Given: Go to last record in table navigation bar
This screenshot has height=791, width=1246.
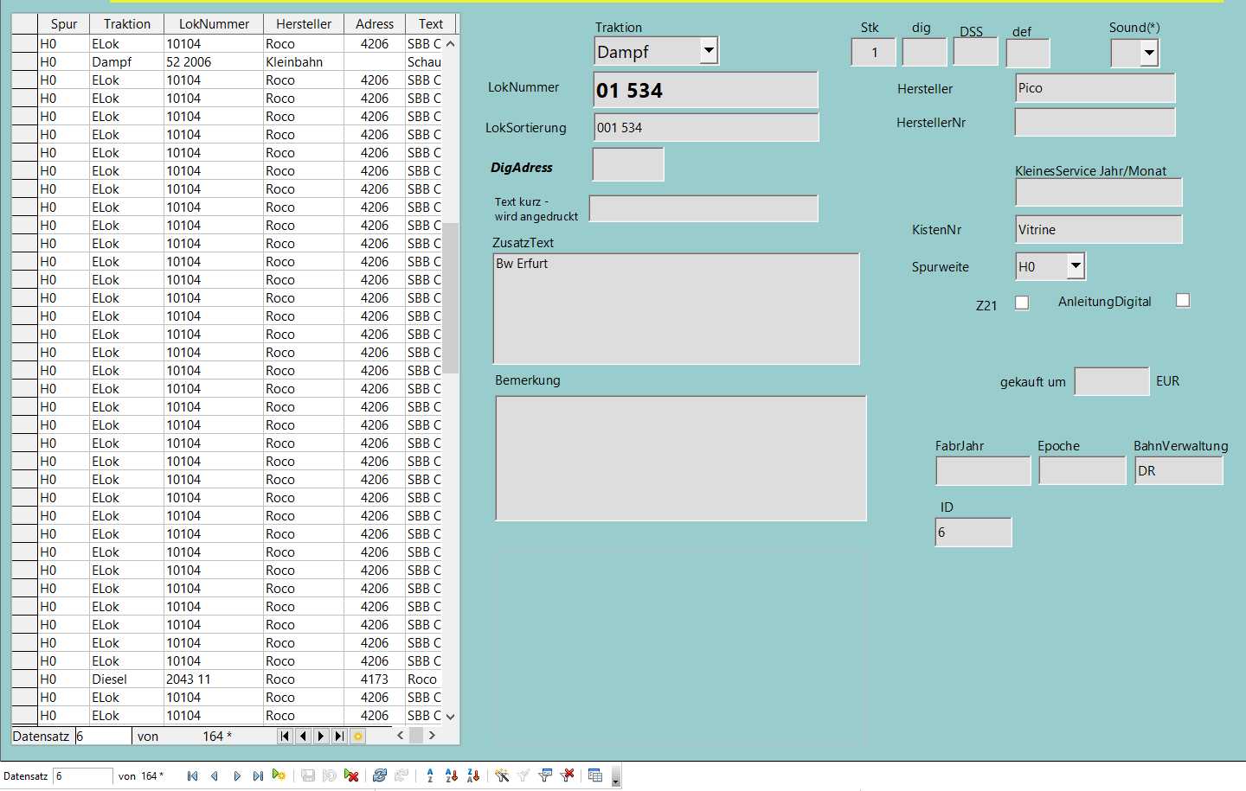Looking at the screenshot, I should tap(339, 737).
